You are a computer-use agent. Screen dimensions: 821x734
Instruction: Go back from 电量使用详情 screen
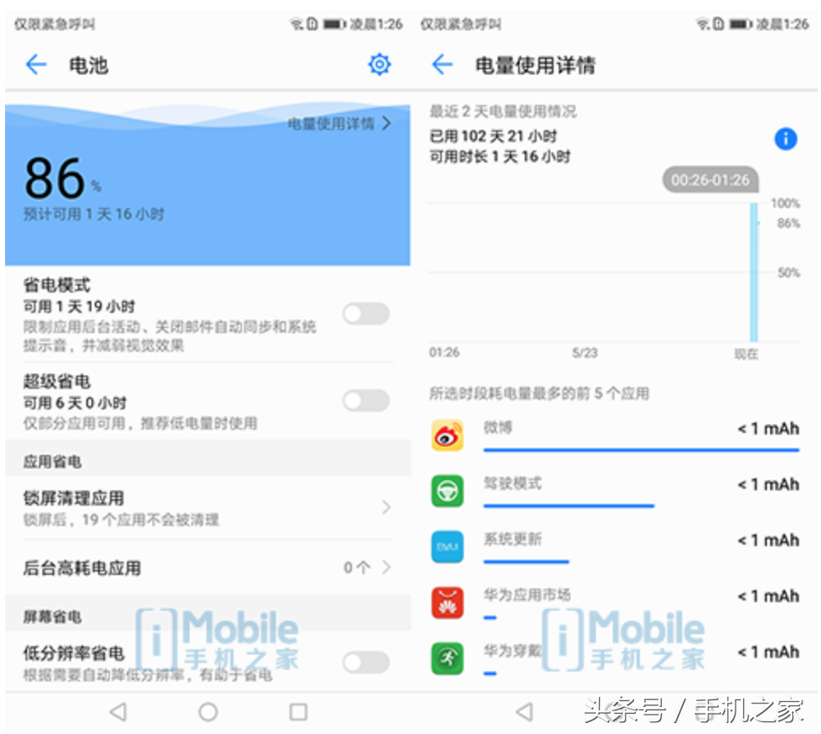[x=443, y=65]
